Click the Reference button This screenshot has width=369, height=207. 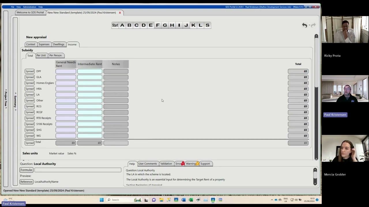click(27, 182)
